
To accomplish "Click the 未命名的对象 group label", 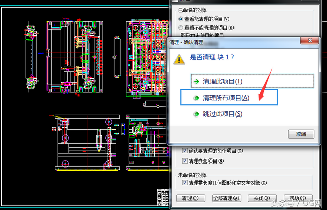I will [192, 175].
